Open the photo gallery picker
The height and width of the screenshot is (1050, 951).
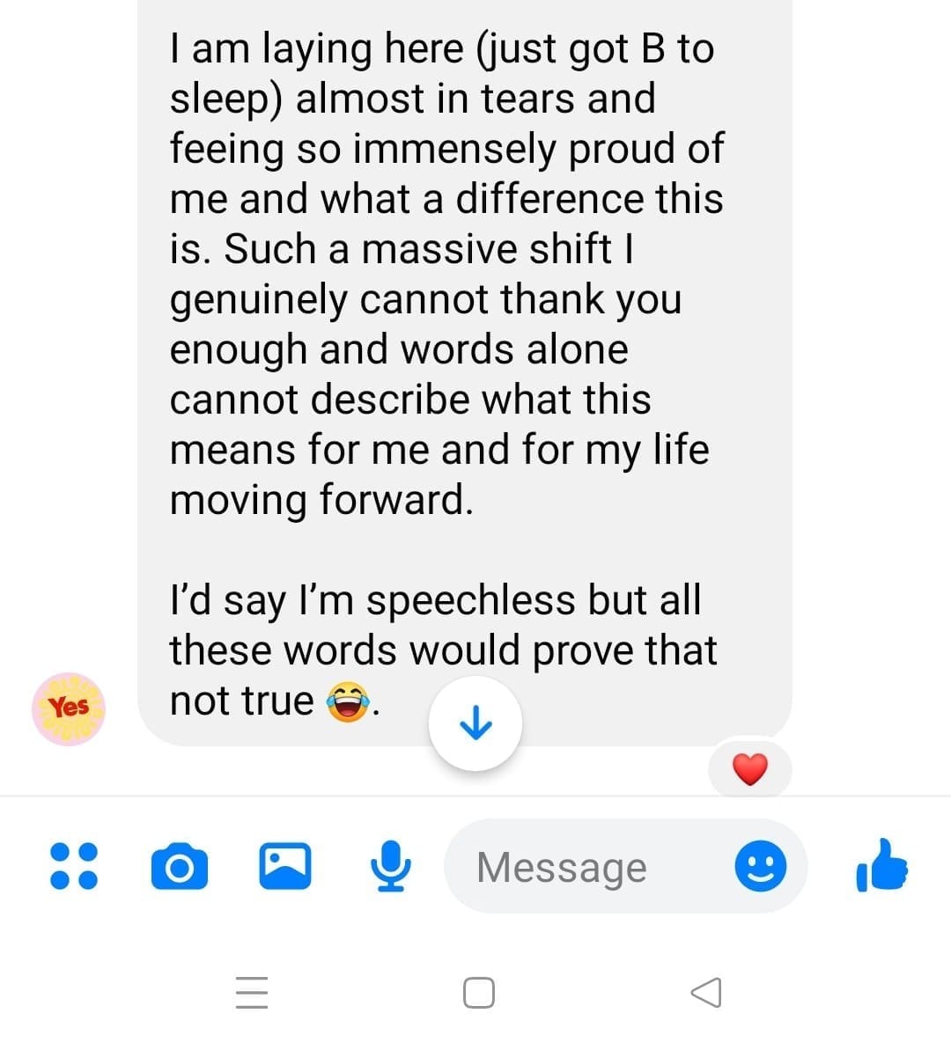(284, 866)
